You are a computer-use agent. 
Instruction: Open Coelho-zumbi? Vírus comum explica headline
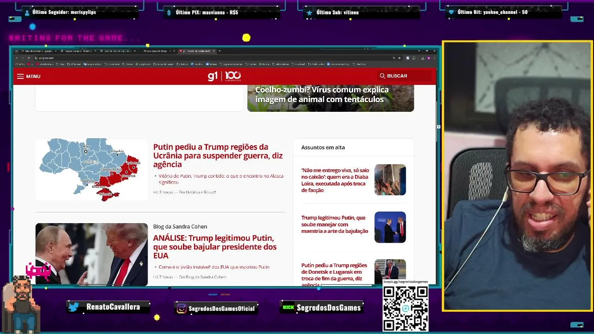pos(322,94)
